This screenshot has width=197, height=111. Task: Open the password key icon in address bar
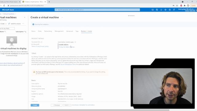pyautogui.click(x=174, y=6)
